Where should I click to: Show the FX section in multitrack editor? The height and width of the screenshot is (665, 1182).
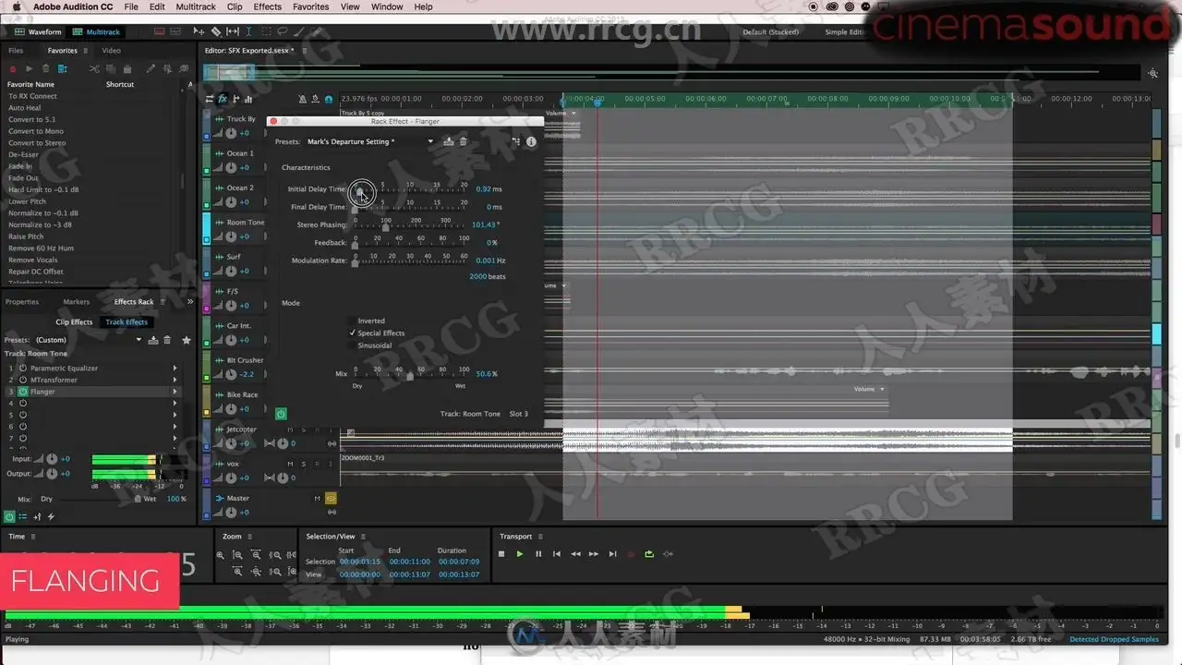[223, 99]
